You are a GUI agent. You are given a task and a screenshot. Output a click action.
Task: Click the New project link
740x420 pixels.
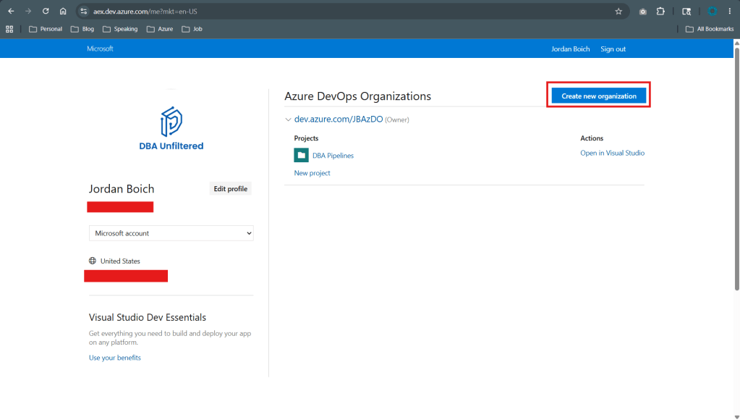point(312,173)
